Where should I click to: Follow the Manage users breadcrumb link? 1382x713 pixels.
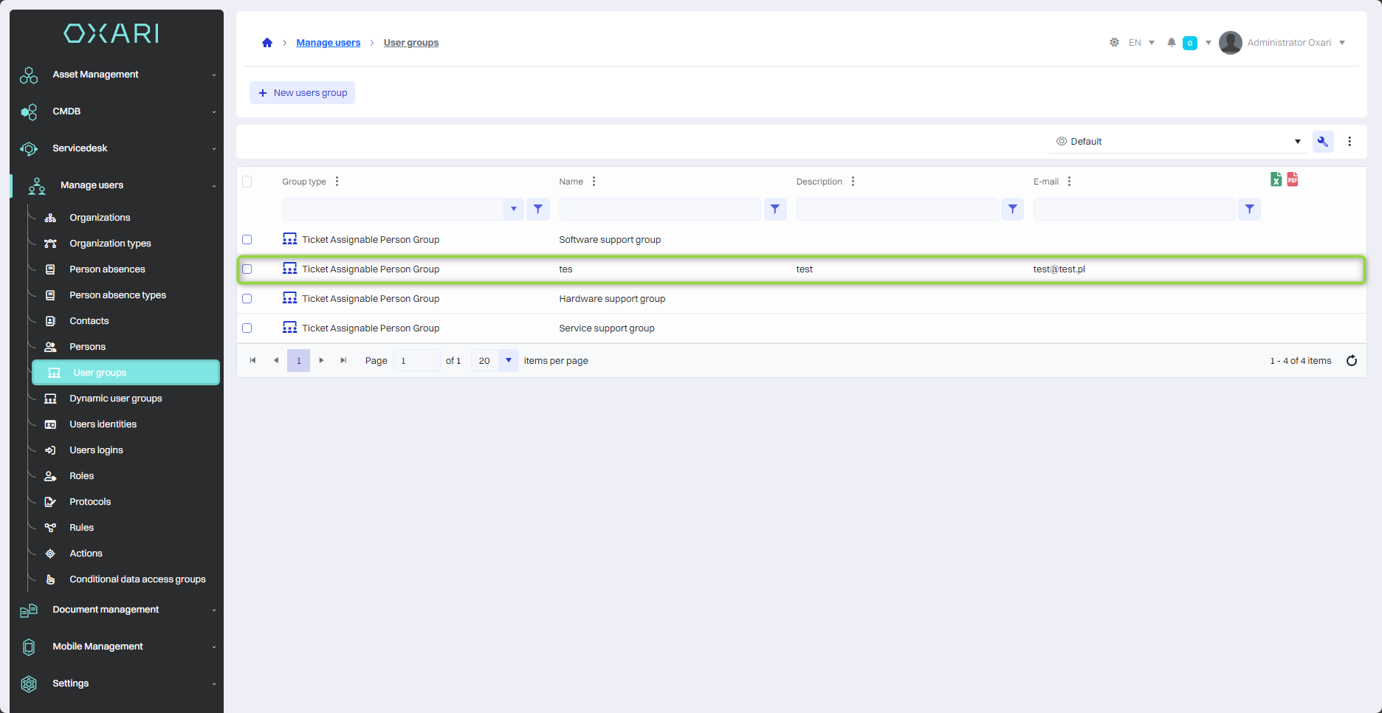coord(329,43)
